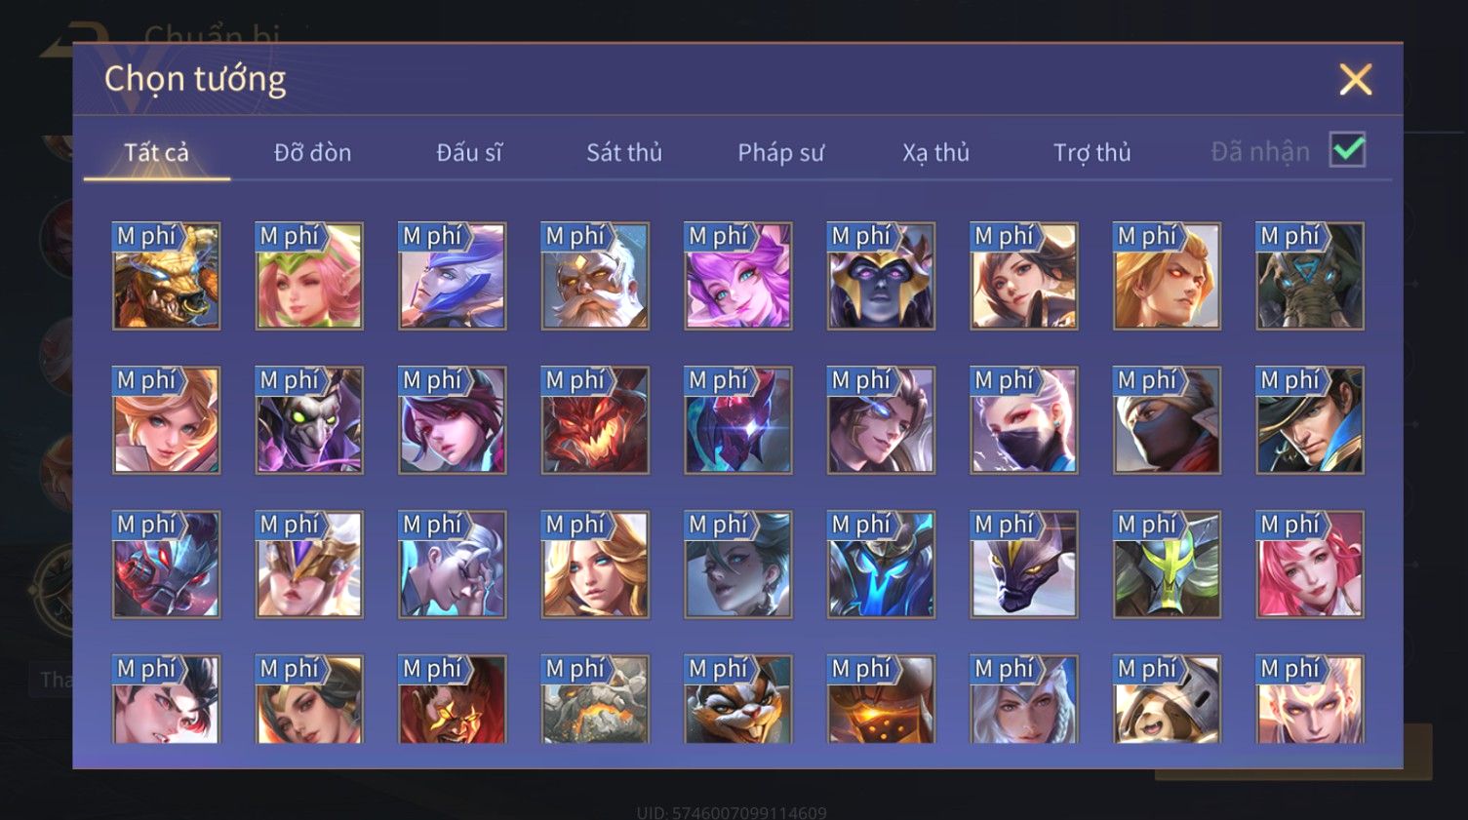Switch to the Đỡ đòn tab
Screen dimensions: 1468x820
tap(312, 152)
